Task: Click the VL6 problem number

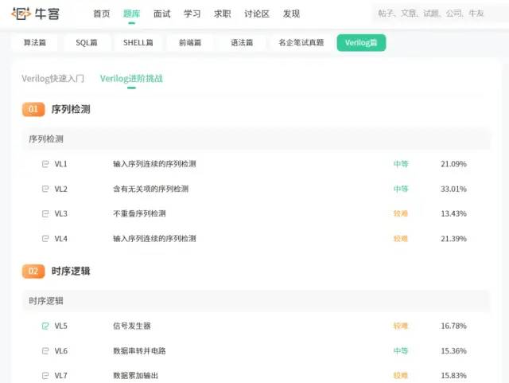Action: [x=60, y=351]
